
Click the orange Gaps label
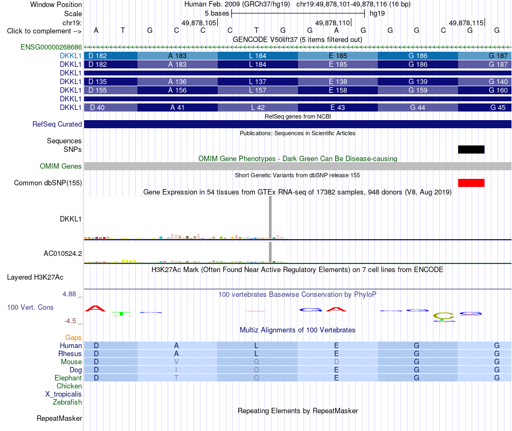[x=73, y=338]
